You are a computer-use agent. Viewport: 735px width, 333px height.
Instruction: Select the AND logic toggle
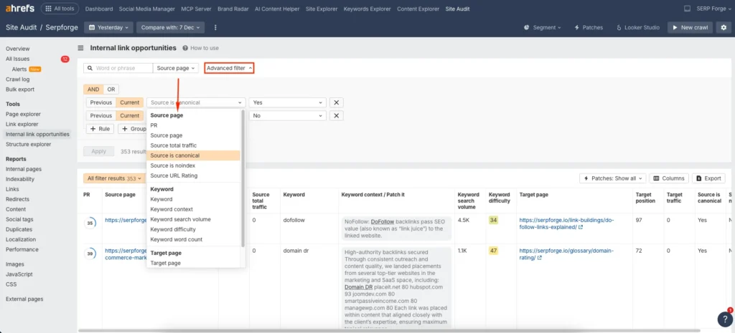[93, 90]
